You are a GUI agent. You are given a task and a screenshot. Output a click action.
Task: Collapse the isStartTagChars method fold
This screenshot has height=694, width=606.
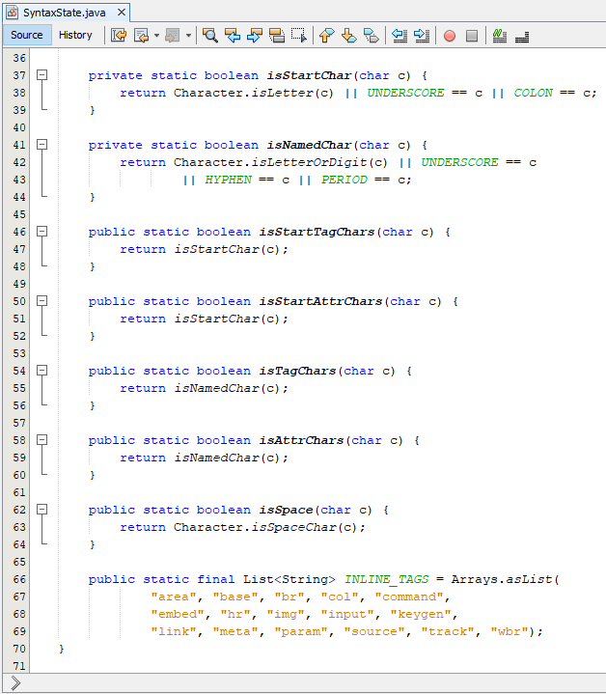41,231
